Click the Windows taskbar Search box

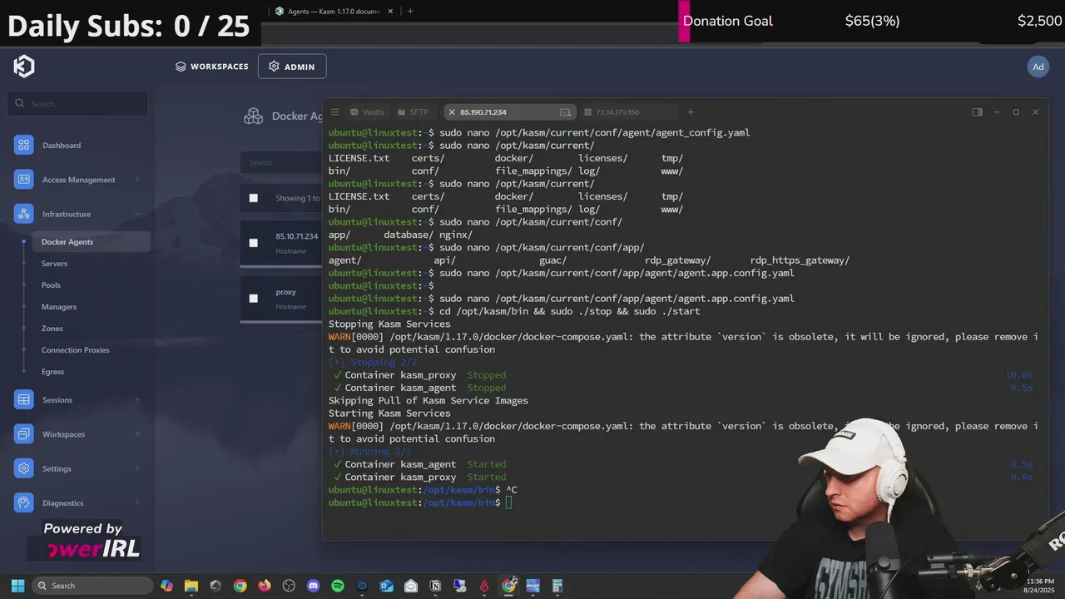coord(92,586)
